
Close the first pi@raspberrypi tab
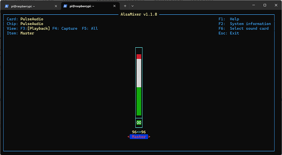[56, 6]
